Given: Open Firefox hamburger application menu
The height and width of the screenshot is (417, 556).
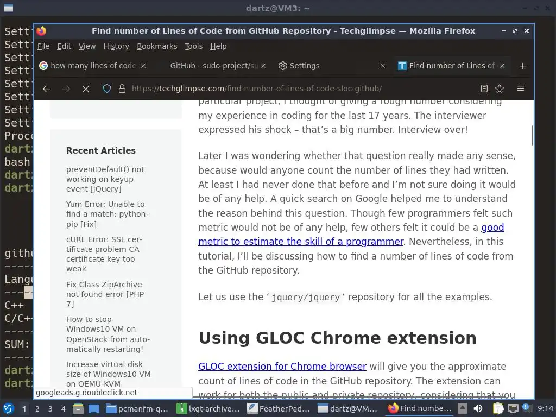Looking at the screenshot, I should (521, 89).
